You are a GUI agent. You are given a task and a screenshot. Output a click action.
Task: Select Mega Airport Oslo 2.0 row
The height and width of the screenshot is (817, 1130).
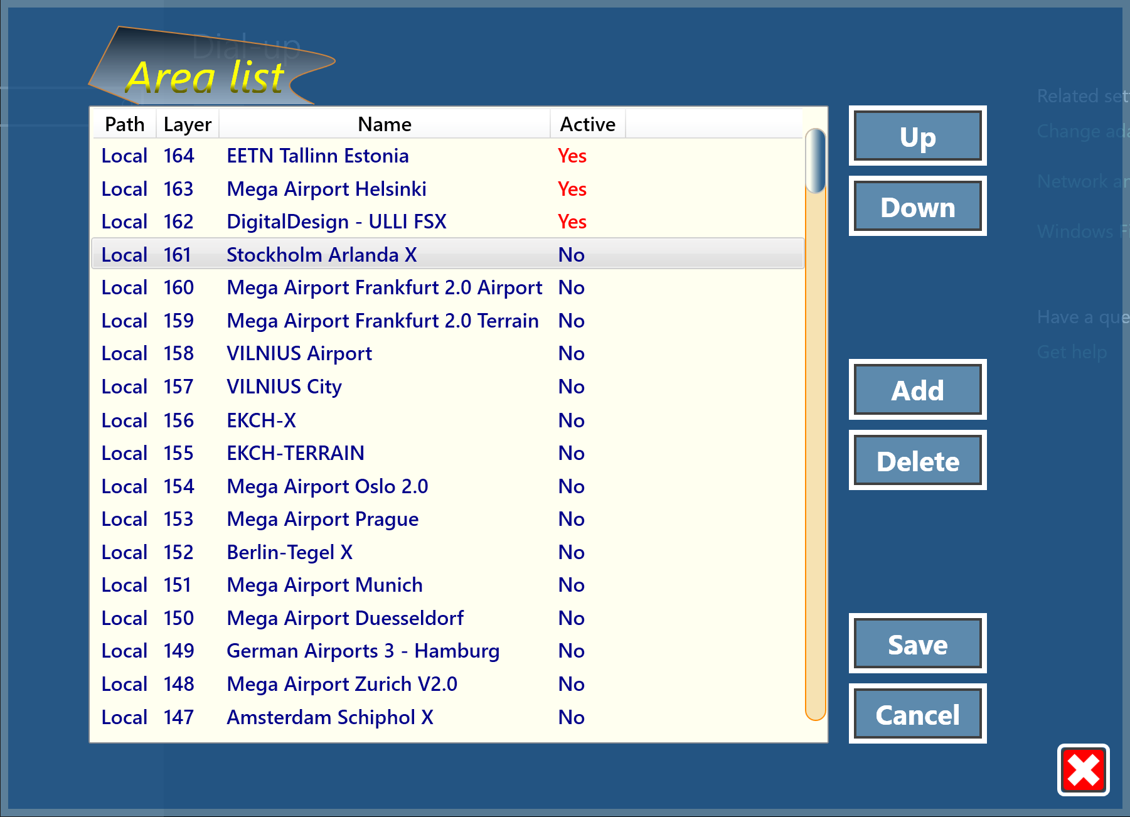tap(448, 486)
